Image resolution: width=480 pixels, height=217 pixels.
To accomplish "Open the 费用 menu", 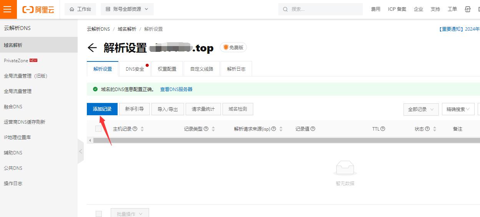I will (375, 9).
